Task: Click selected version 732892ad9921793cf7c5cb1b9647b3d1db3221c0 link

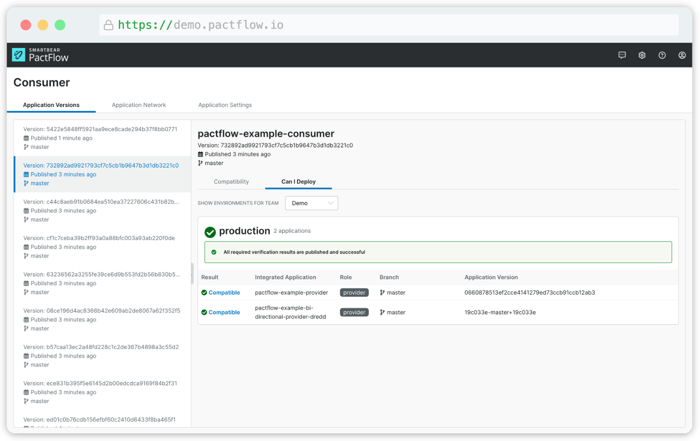Action: click(101, 166)
